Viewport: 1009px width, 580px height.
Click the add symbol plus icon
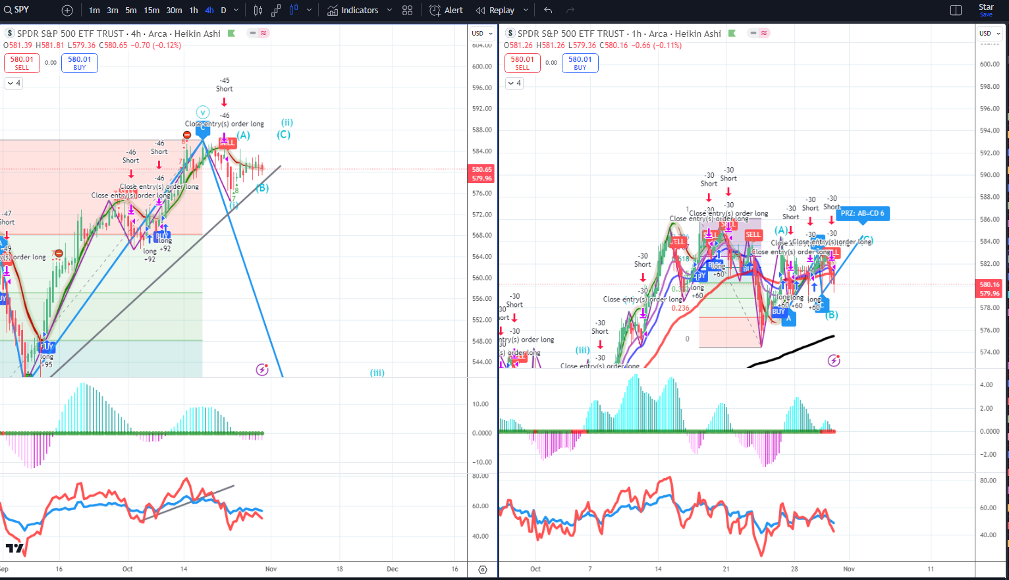[x=67, y=11]
